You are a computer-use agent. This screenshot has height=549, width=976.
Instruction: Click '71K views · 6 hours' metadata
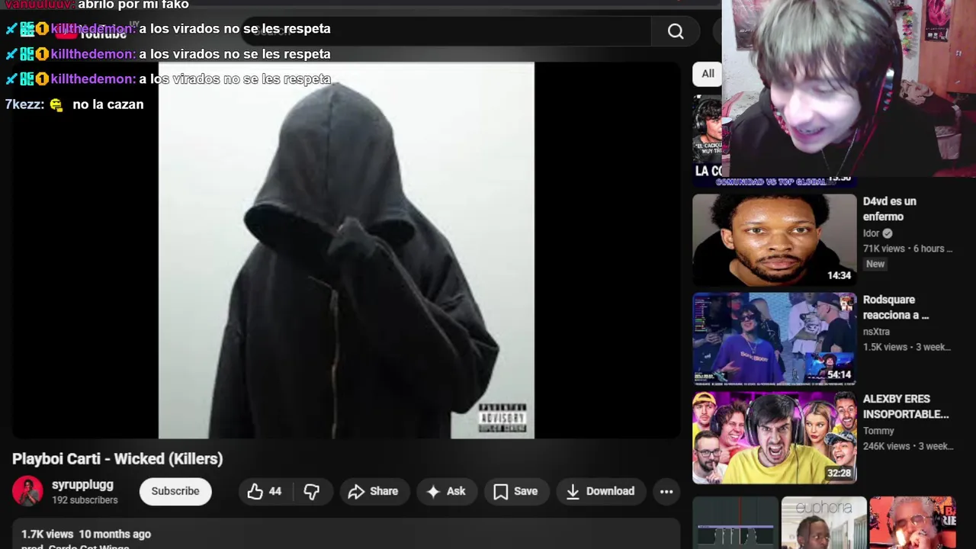pos(908,249)
